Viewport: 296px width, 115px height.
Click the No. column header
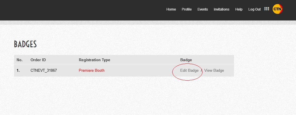point(19,60)
